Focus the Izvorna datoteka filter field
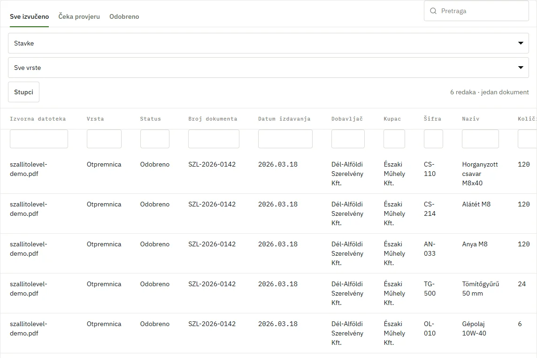 [x=39, y=139]
